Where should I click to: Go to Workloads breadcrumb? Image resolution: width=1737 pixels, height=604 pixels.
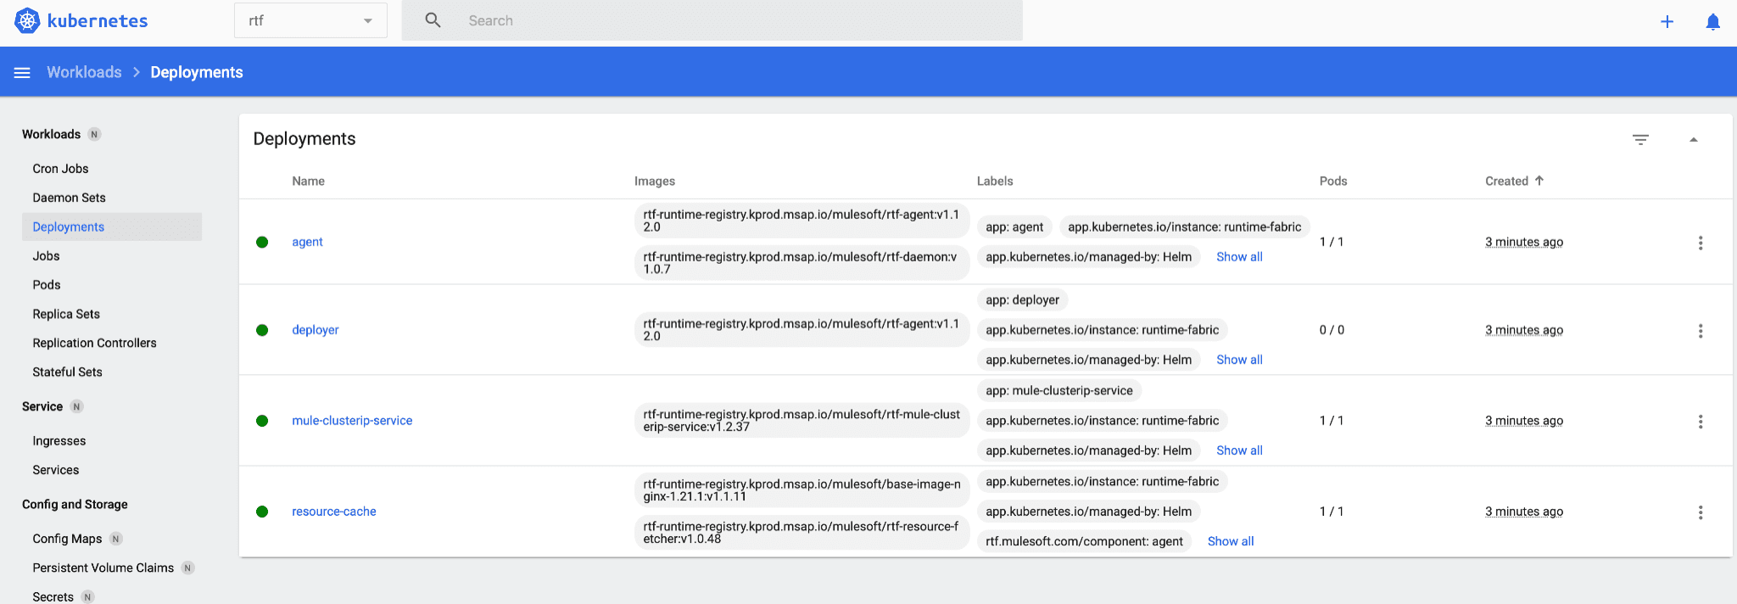pos(84,72)
